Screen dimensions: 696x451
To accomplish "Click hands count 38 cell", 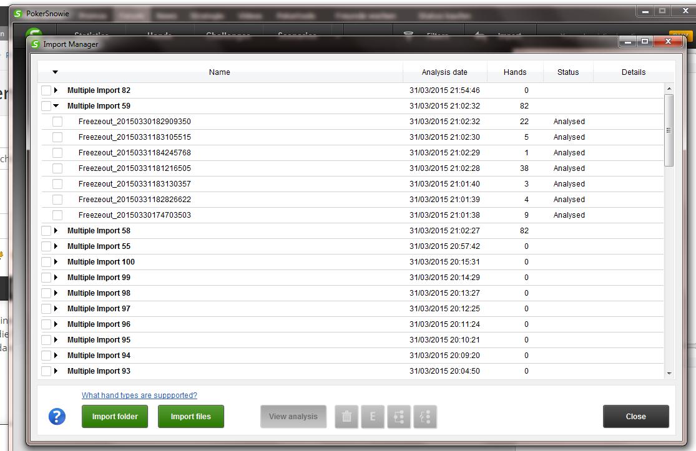I will coord(524,168).
